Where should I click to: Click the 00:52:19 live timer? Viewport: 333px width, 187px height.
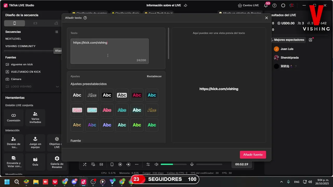(242, 164)
